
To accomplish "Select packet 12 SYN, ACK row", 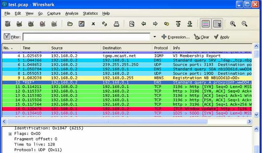I will pyautogui.click(x=127, y=91).
